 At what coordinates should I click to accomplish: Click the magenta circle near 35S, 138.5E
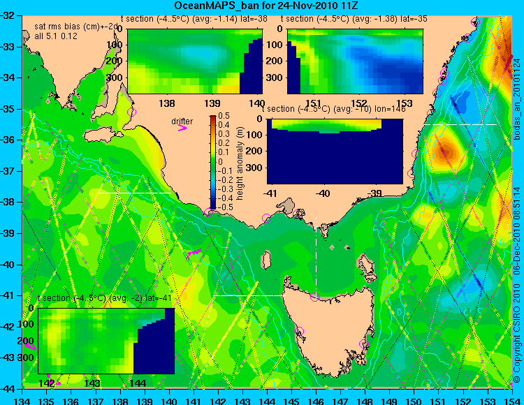pyautogui.click(x=131, y=112)
